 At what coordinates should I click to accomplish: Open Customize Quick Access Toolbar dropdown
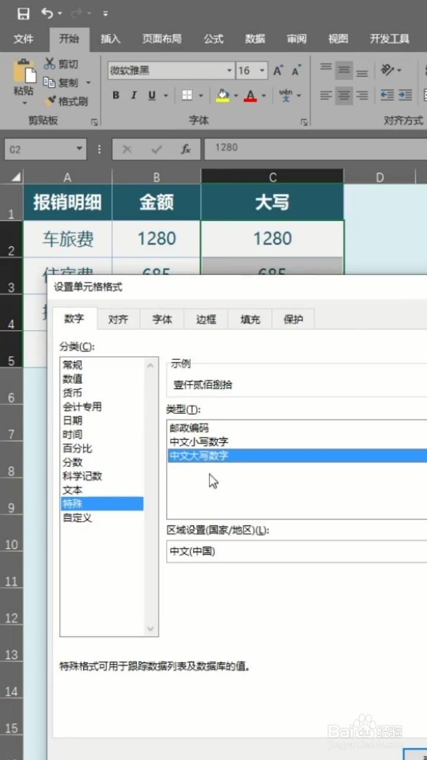pyautogui.click(x=105, y=13)
